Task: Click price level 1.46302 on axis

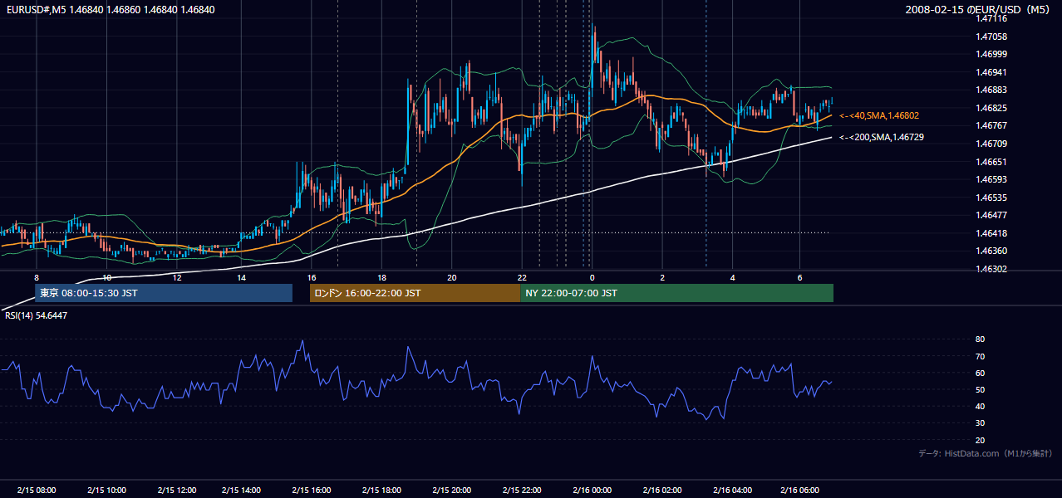Action: [991, 269]
